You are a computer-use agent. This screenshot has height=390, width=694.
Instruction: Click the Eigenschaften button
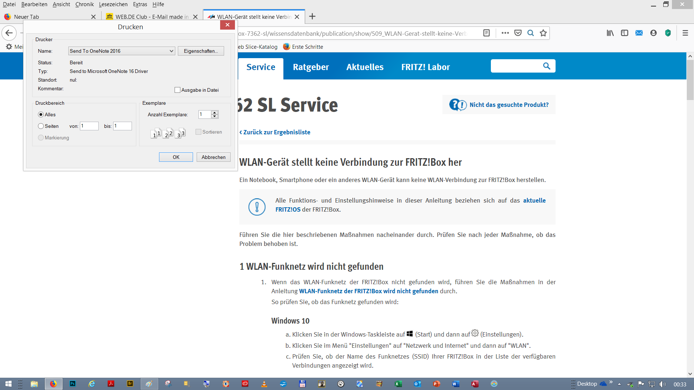tap(201, 51)
